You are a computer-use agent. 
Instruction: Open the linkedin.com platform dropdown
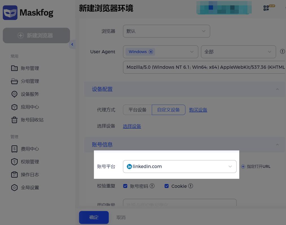point(179,166)
